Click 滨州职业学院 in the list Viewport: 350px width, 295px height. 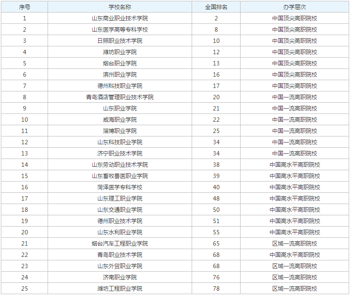[120, 75]
